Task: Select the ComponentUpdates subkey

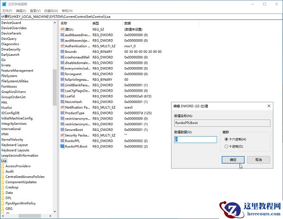Action: (x=21, y=182)
